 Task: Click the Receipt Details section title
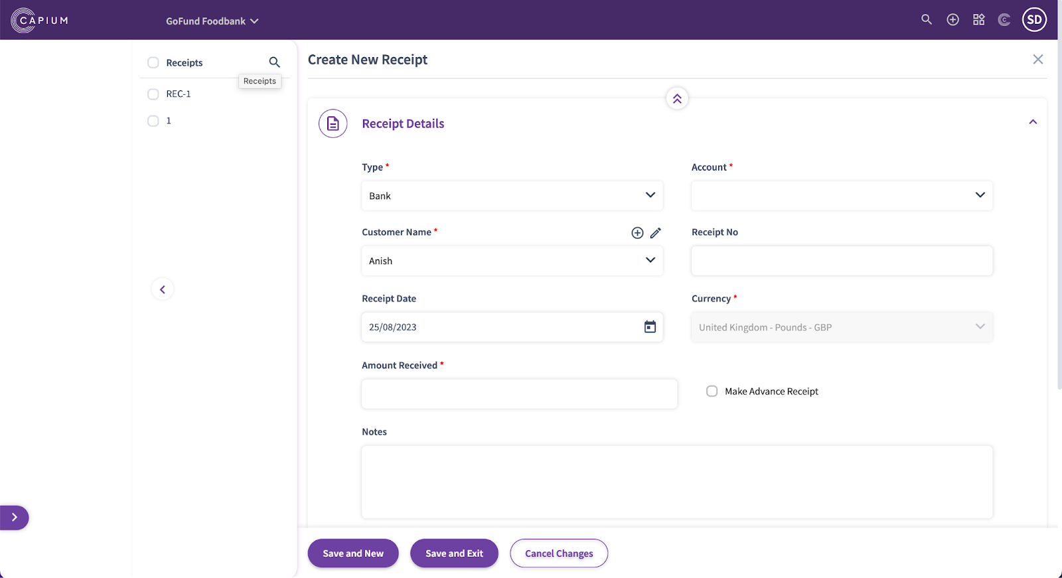pos(403,123)
